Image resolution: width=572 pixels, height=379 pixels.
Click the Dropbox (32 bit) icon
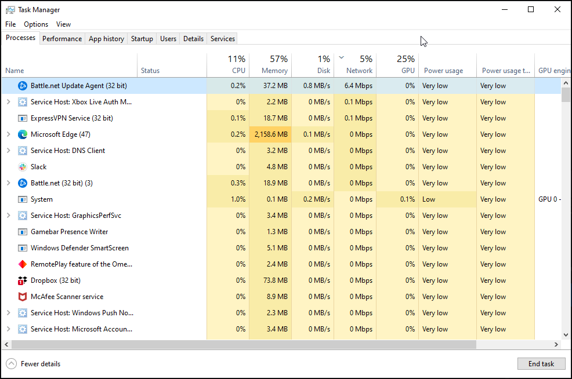23,280
